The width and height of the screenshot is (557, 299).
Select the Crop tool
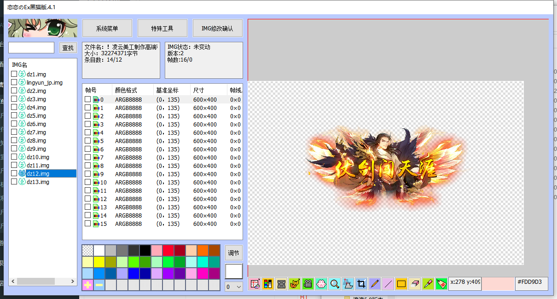point(361,284)
